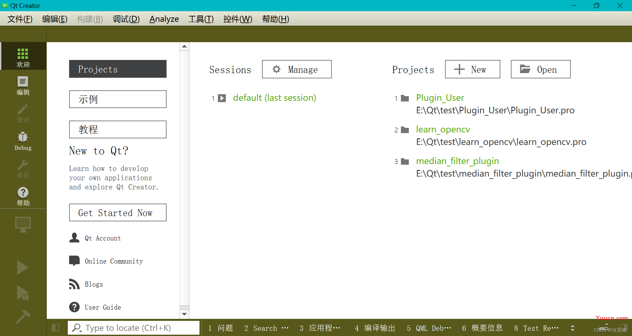
Task: Open the 文件(F) menu
Action: [20, 19]
